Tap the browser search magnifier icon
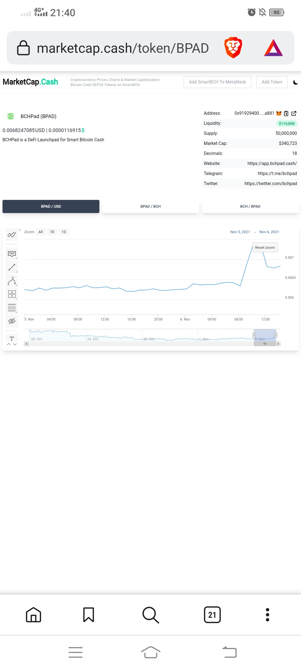 pyautogui.click(x=151, y=615)
